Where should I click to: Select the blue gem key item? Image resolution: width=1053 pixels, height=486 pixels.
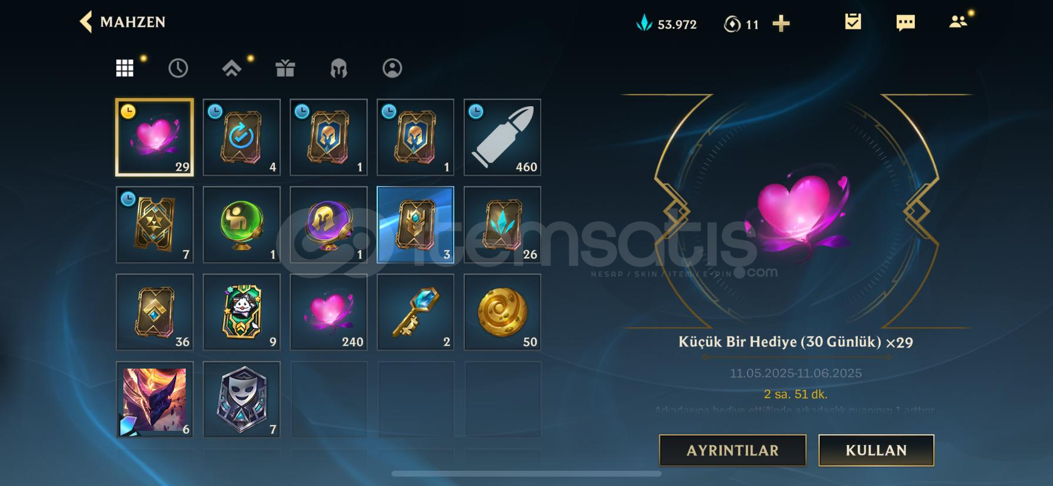(x=415, y=312)
